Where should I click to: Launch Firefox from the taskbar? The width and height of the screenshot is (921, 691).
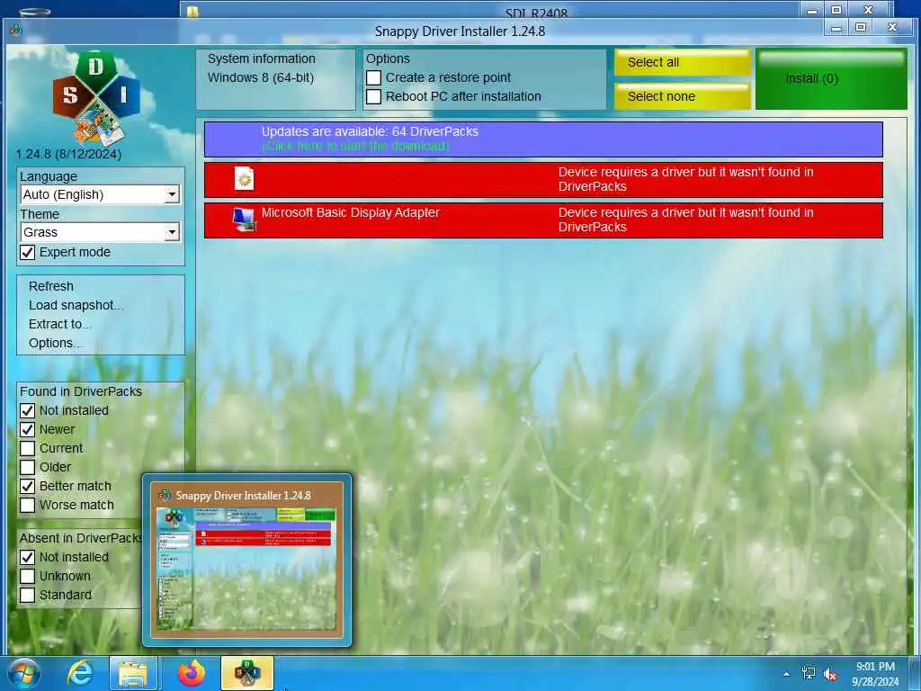tap(192, 673)
